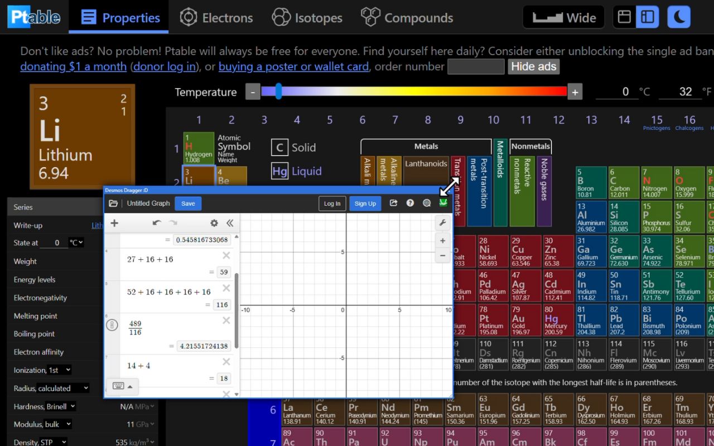Viewport: 714px width, 446px height.
Task: Increase temperature with the plus button
Action: click(575, 92)
